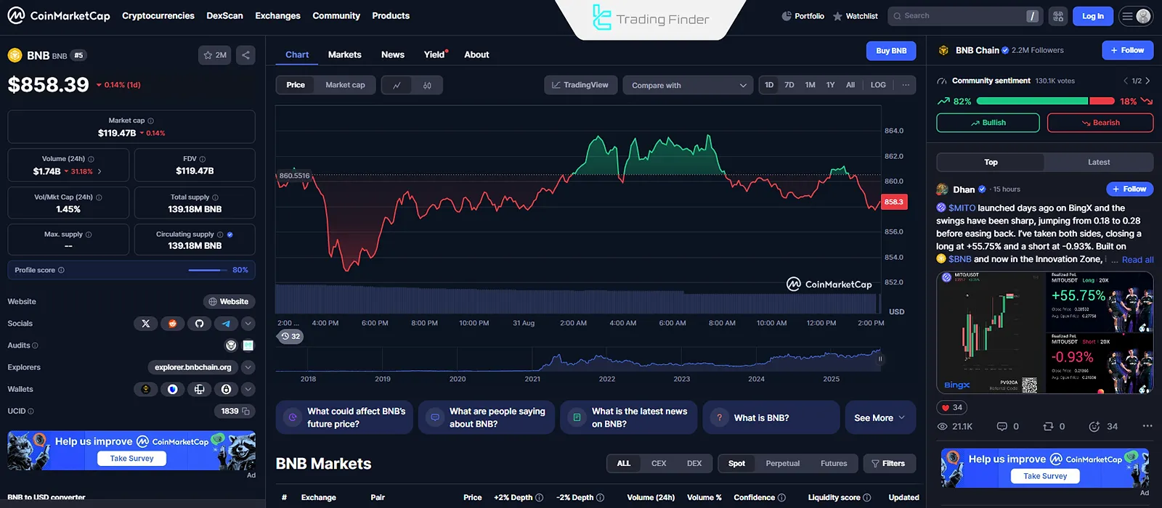Open the Yield tab
This screenshot has height=508, width=1162.
(x=434, y=55)
